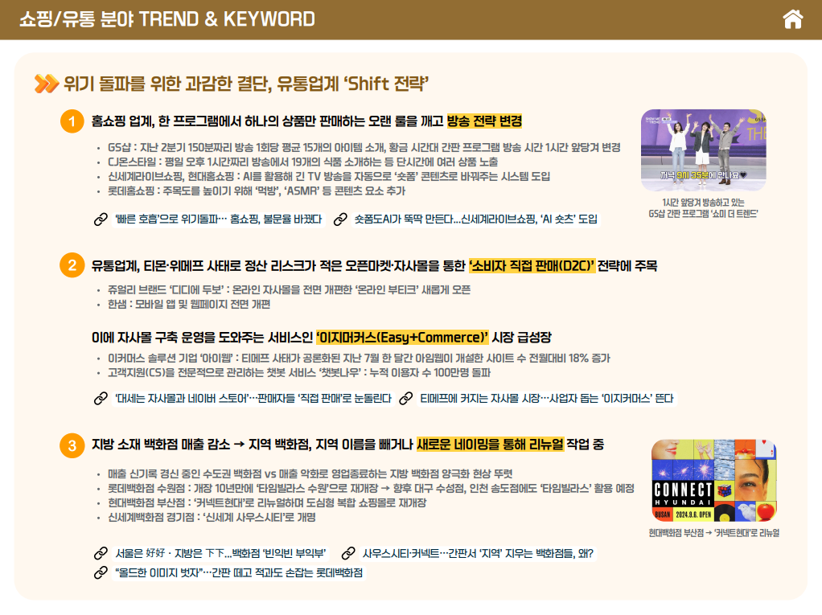Screen dimensions: 822x615
Task: Click the orange double-chevron icon beside the title
Action: click(47, 84)
